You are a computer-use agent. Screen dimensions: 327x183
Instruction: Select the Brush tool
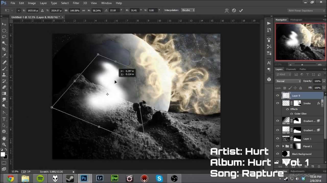(x=4, y=69)
